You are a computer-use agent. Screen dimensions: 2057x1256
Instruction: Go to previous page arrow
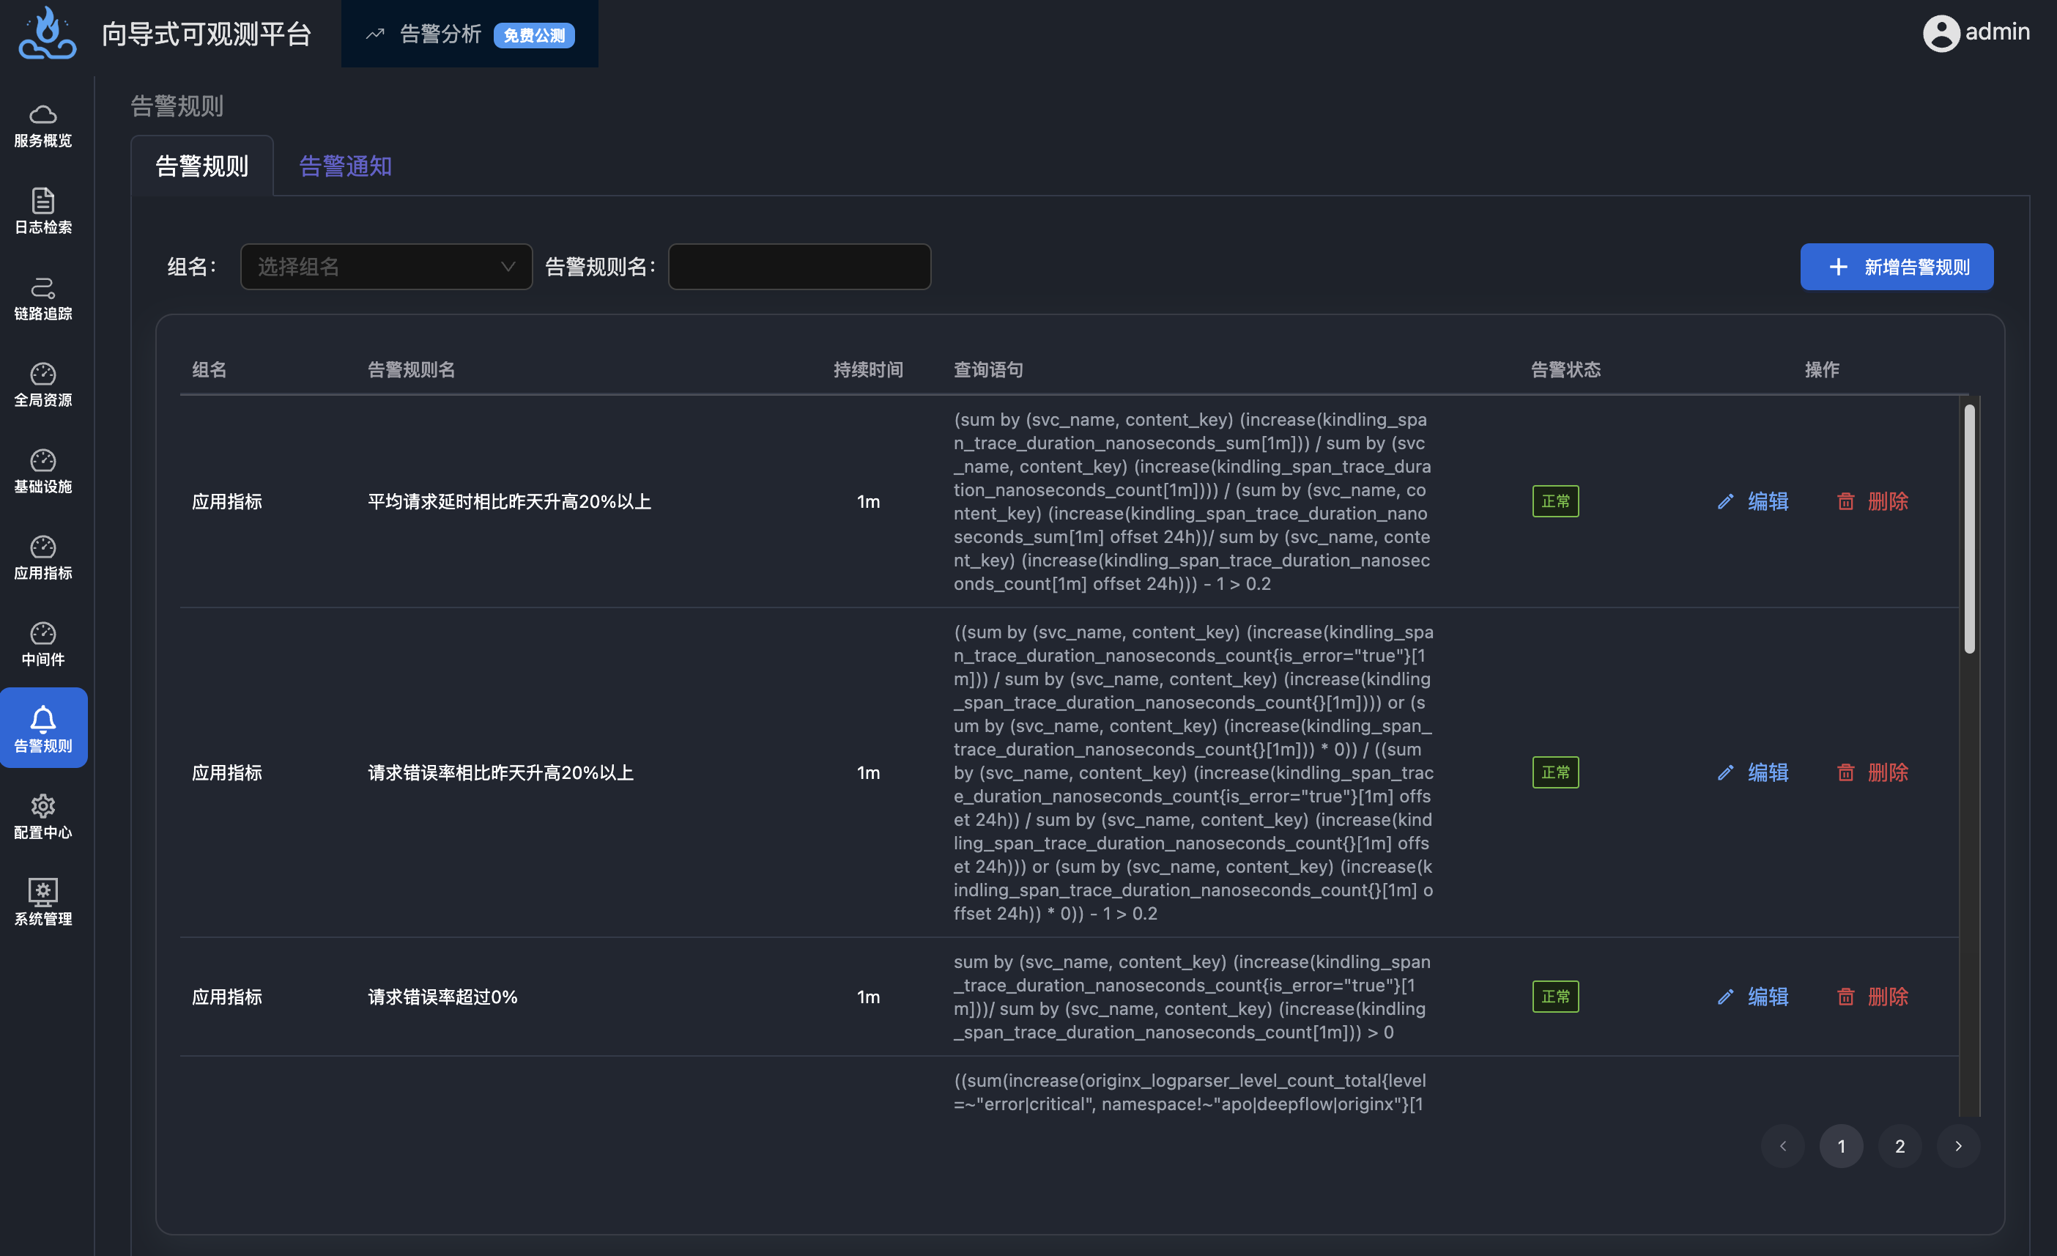[1782, 1146]
